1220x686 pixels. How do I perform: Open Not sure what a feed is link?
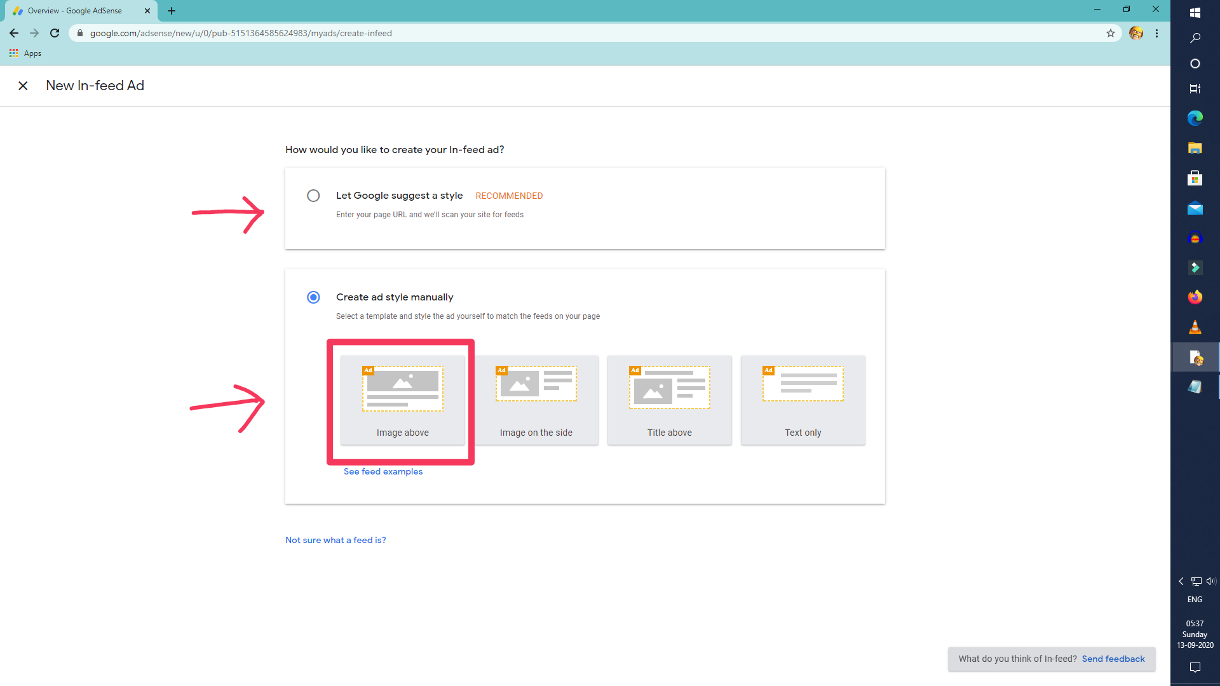click(335, 540)
